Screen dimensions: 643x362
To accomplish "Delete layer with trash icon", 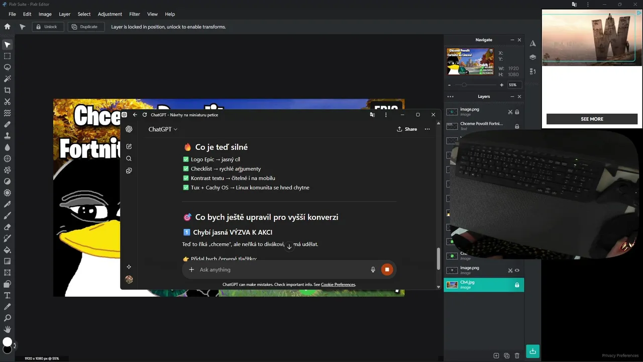I will coord(517,355).
